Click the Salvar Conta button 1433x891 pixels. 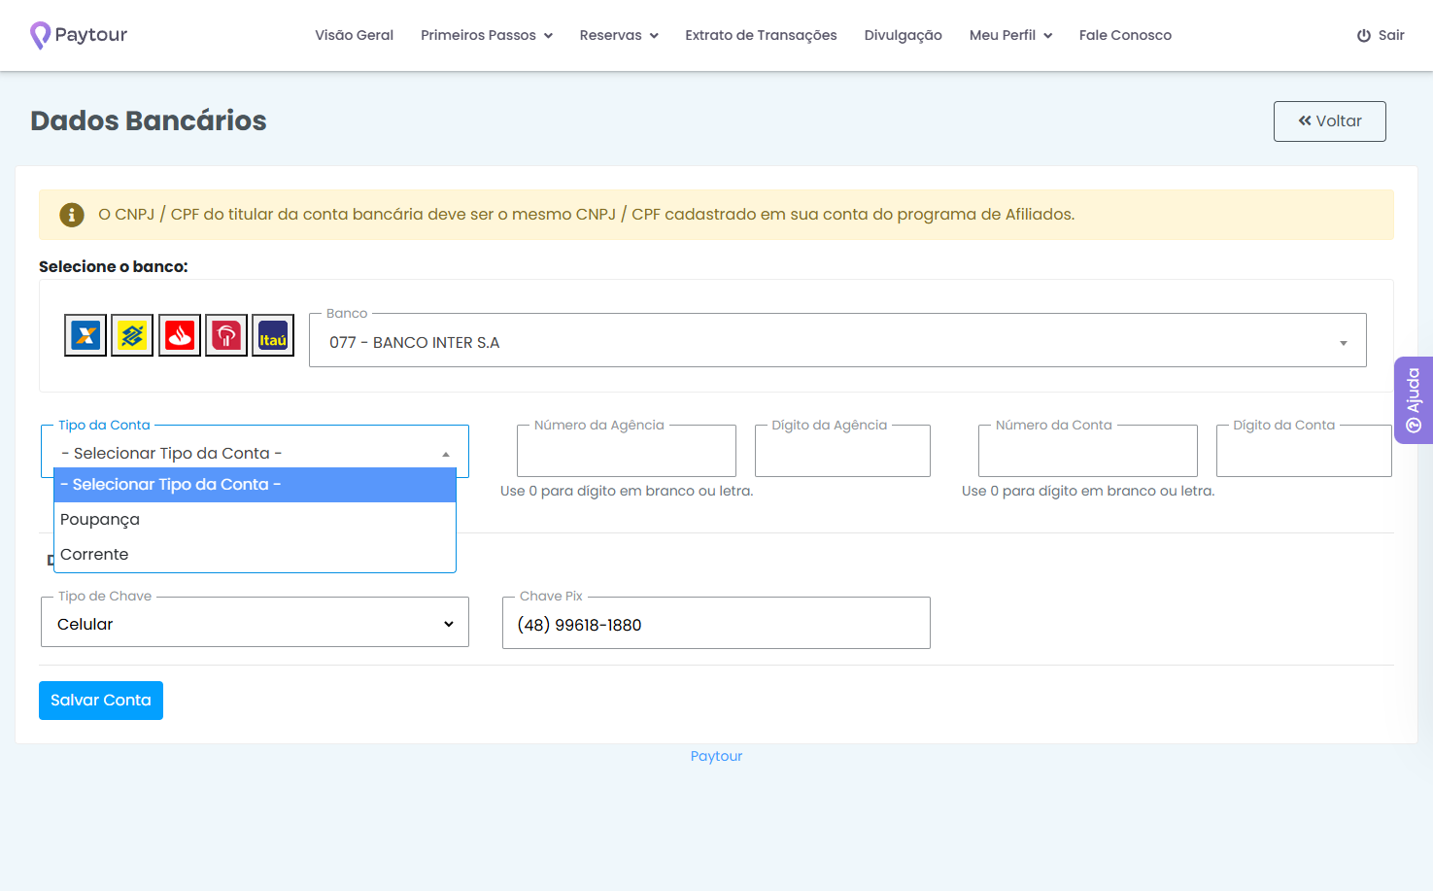tap(101, 701)
